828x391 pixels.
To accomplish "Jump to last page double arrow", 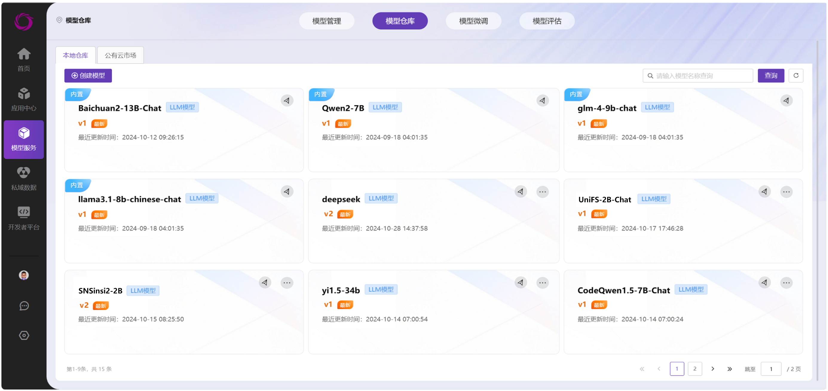I will pos(729,369).
